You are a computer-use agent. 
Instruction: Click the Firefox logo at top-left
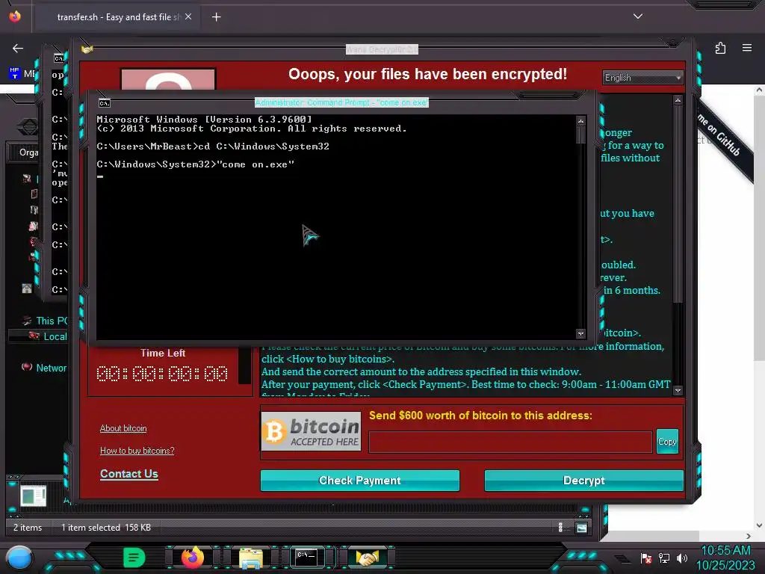pos(15,16)
